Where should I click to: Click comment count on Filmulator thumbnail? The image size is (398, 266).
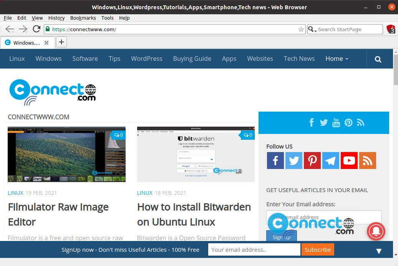point(119,135)
